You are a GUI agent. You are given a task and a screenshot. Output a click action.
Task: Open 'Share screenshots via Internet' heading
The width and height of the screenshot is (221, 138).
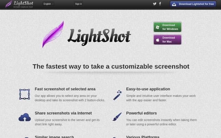click(63, 113)
